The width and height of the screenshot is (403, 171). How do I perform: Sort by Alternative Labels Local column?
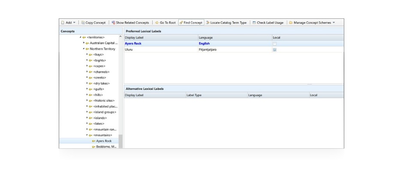[x=326, y=95]
